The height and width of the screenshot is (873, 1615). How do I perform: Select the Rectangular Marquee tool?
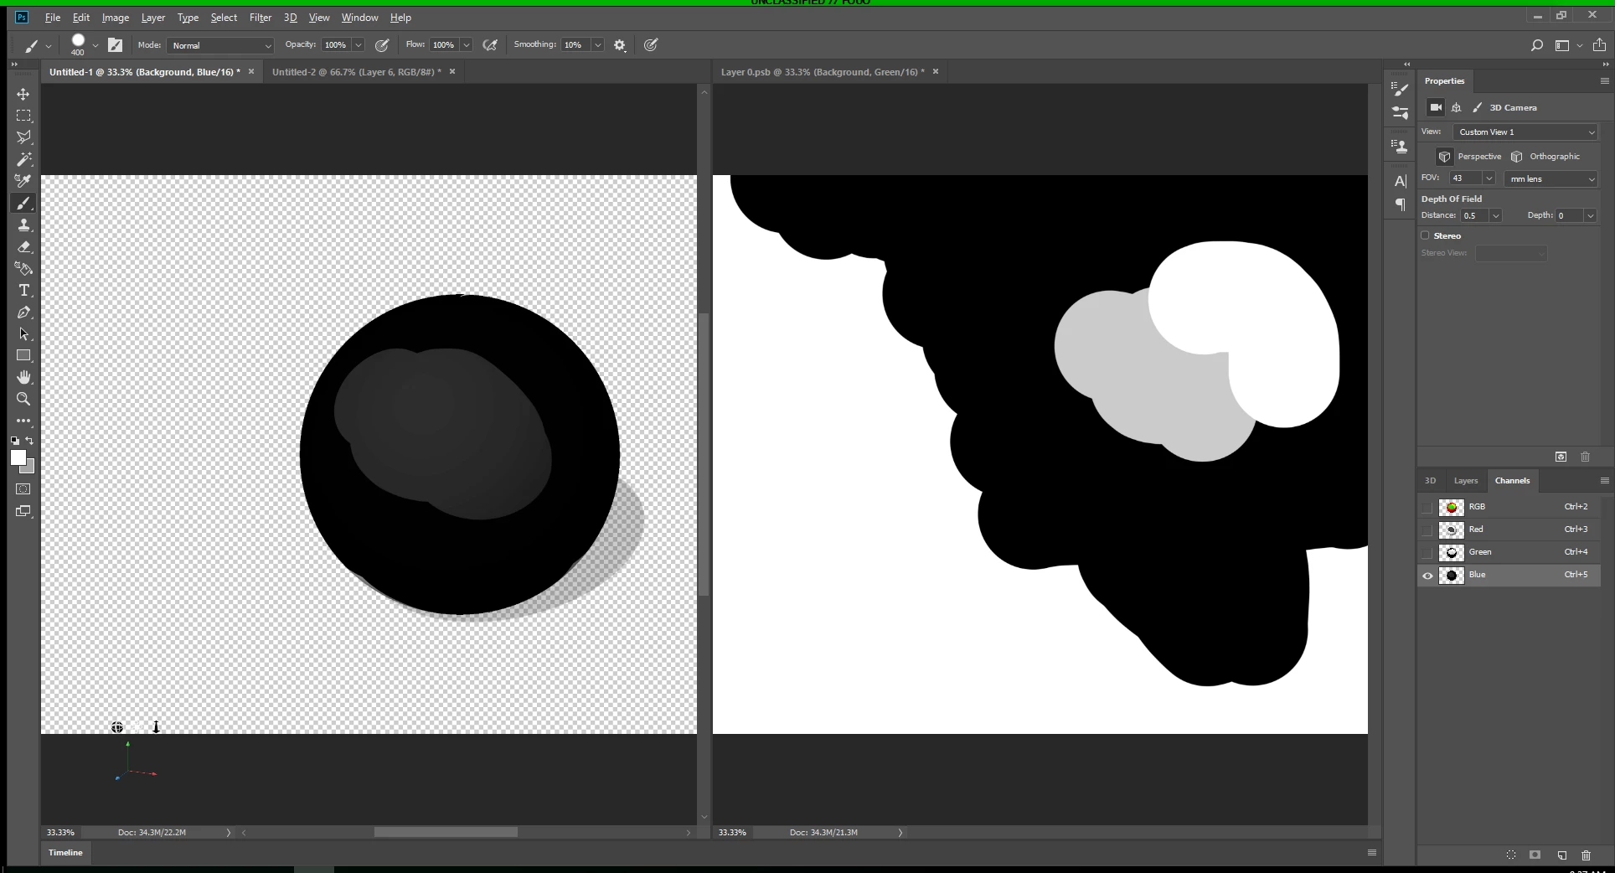point(23,116)
